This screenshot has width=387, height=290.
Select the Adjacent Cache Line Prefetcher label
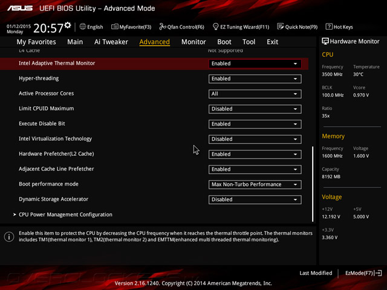[56, 169]
